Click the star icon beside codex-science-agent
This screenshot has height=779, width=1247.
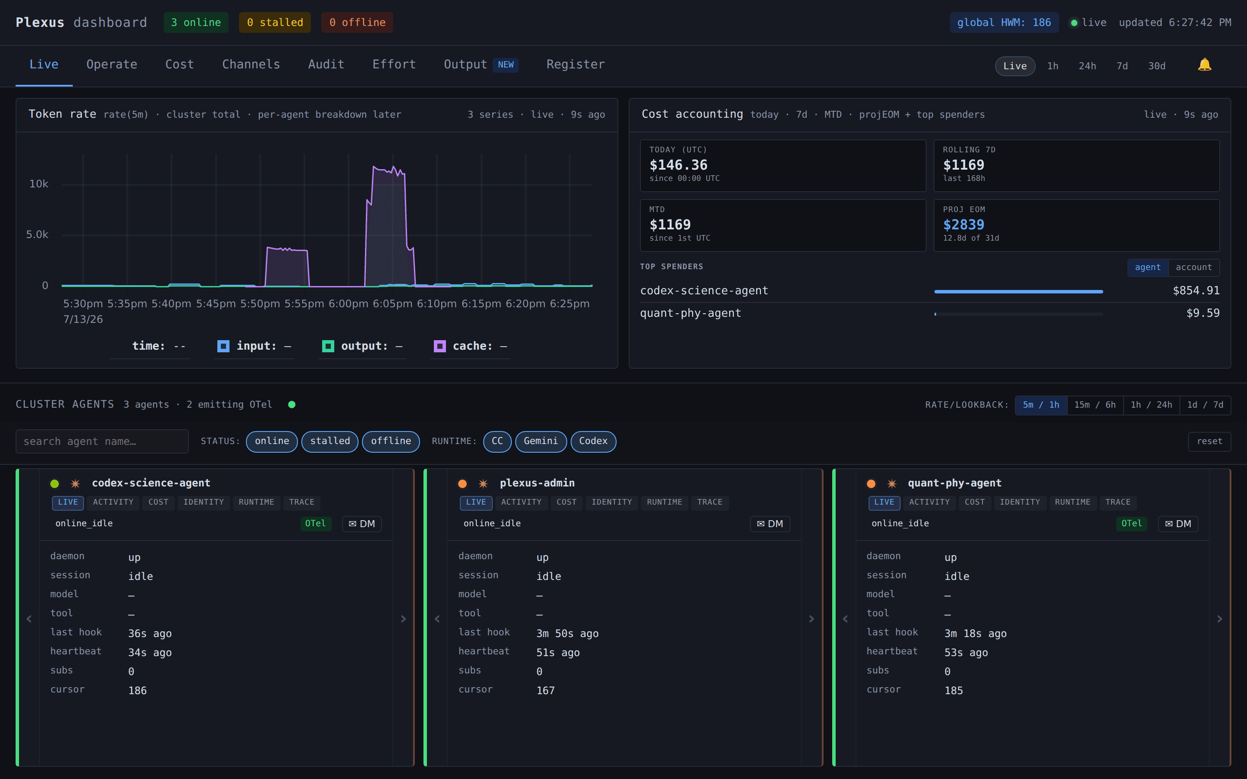[x=75, y=483]
